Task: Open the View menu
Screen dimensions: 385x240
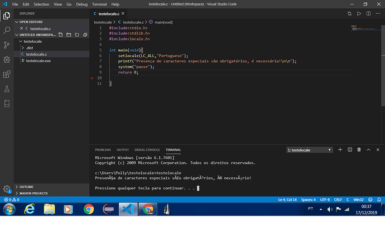Action: point(57,4)
